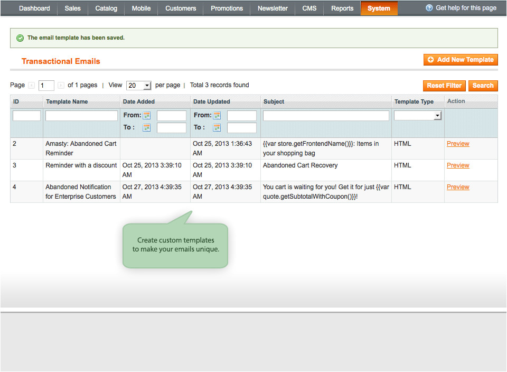Open the System menu
The width and height of the screenshot is (507, 372).
[379, 8]
